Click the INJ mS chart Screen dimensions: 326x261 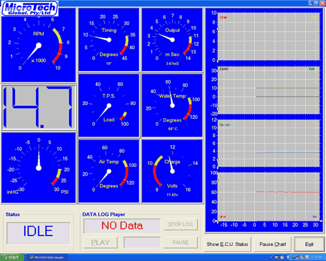[269, 144]
